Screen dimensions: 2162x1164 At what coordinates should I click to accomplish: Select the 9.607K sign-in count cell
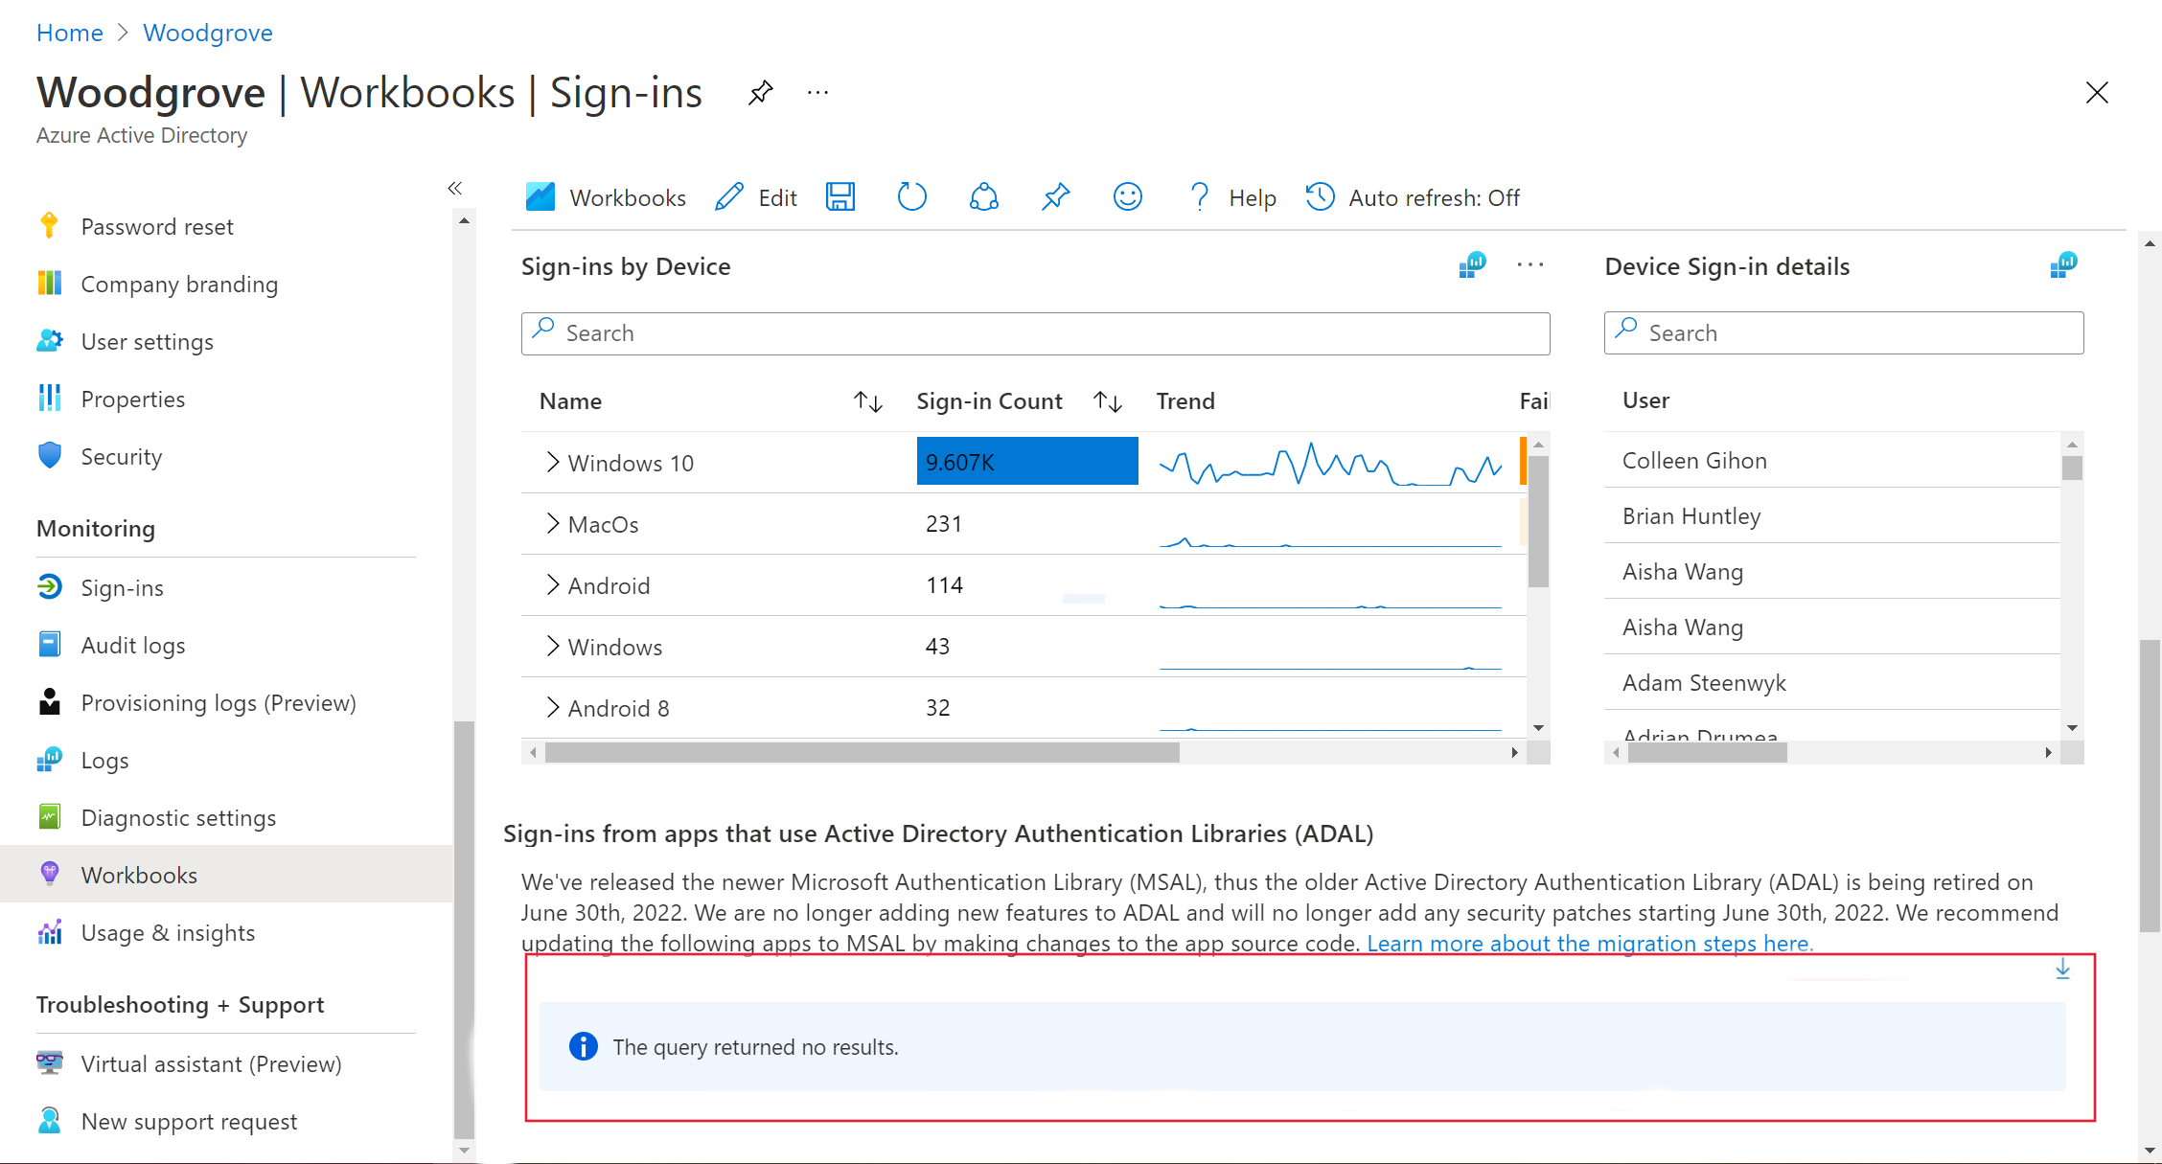click(x=1027, y=461)
